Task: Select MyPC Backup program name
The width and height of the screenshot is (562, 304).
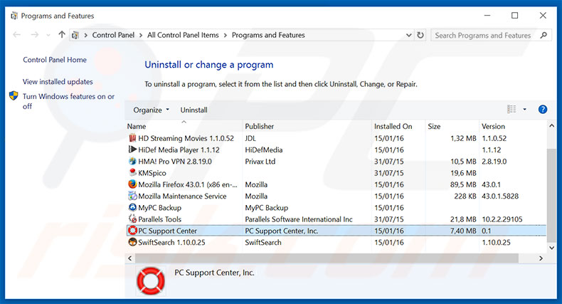Action: (x=159, y=208)
